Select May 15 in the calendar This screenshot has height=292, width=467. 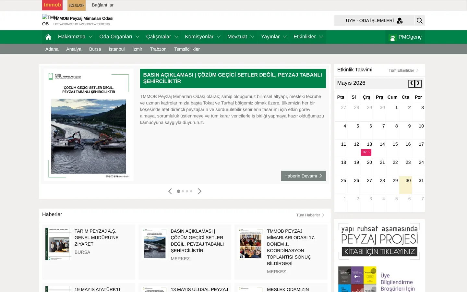[392, 149]
